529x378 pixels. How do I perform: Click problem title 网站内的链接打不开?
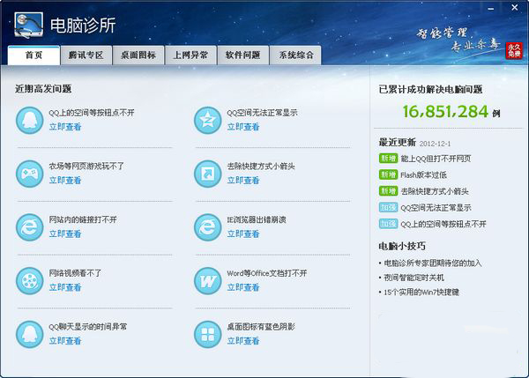pyautogui.click(x=83, y=219)
